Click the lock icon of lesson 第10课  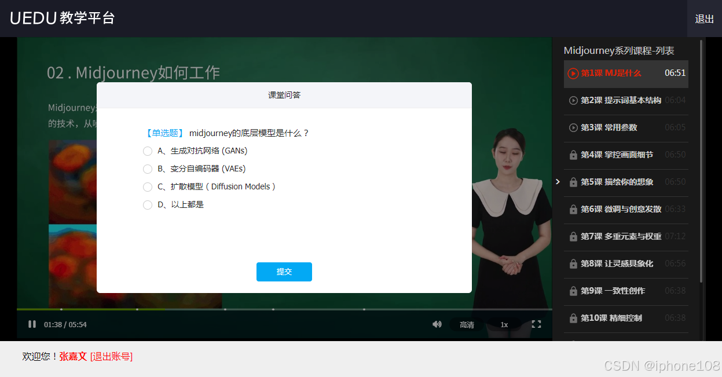[574, 318]
